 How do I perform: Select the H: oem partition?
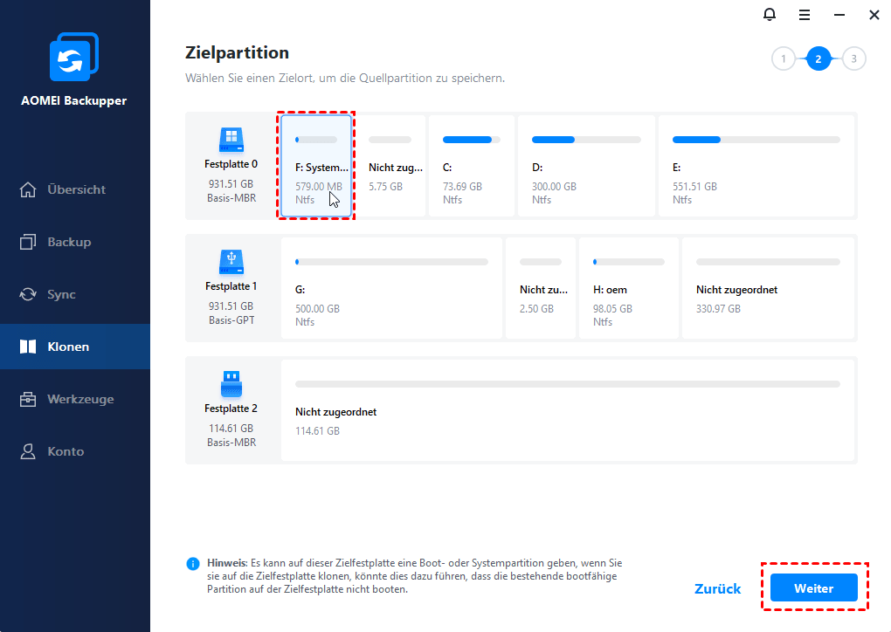627,288
